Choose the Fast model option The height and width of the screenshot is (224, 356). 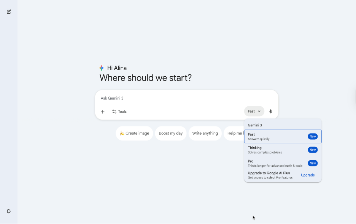coord(274,137)
